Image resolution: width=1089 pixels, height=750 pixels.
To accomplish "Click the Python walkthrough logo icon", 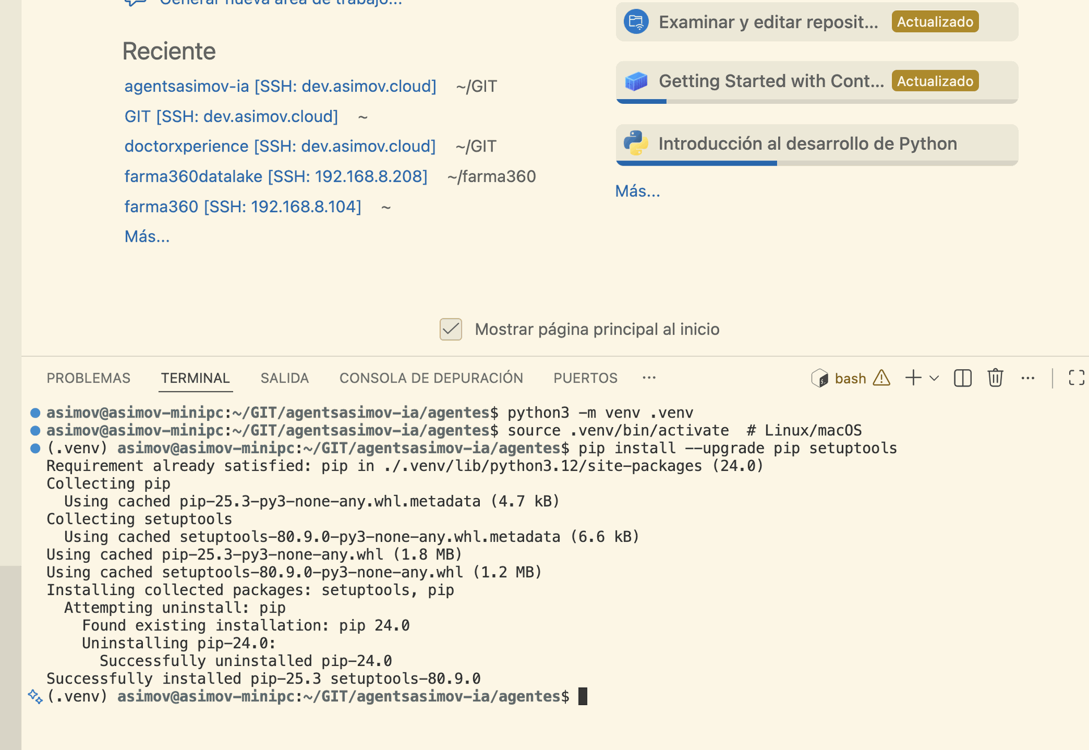I will point(636,144).
